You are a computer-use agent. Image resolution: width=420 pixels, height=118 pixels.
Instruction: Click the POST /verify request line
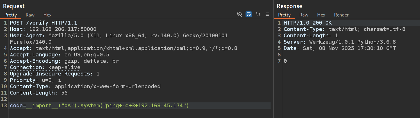(x=44, y=23)
